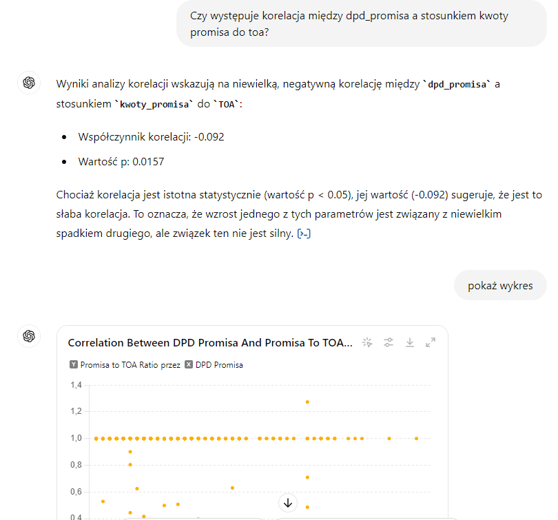This screenshot has height=520, width=558.
Task: Click ChatGPT logo beside the chart response
Action: point(29,335)
